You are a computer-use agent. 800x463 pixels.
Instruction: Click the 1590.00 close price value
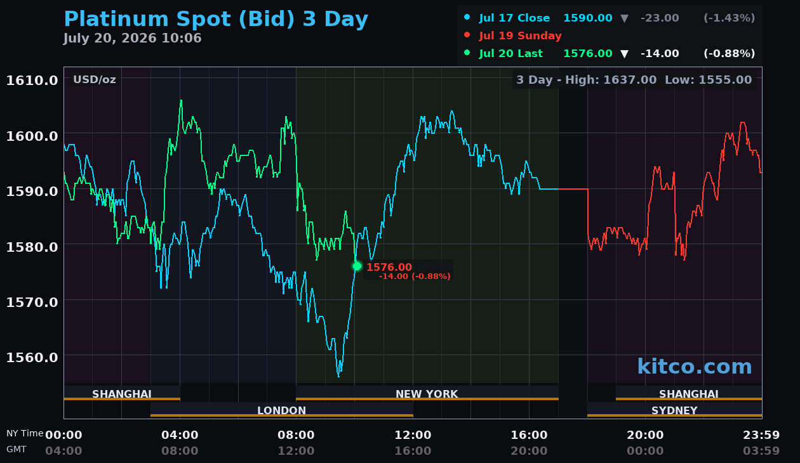588,18
